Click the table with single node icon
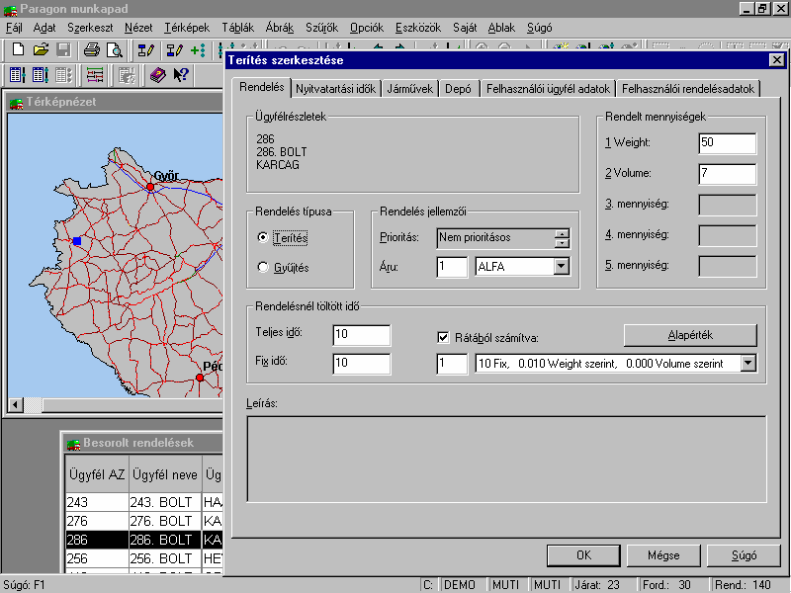Screen dimensions: 791x593 (x=18, y=75)
